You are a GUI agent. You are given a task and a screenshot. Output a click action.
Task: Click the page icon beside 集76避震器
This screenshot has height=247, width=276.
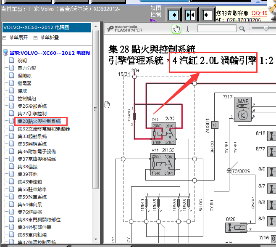point(12,212)
